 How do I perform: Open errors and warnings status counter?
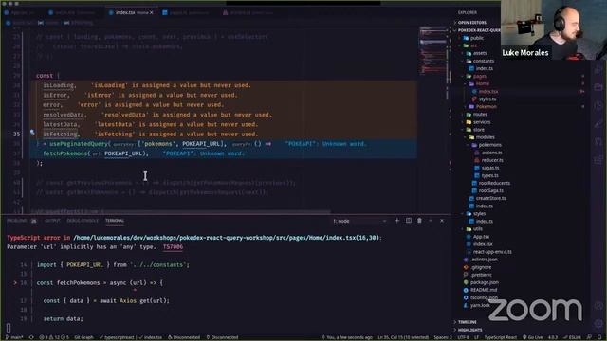point(54,337)
